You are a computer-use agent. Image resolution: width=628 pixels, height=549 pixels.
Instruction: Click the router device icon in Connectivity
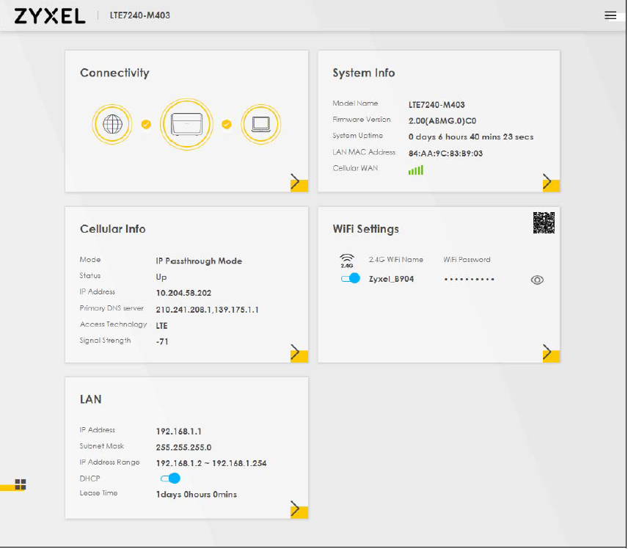(x=186, y=124)
